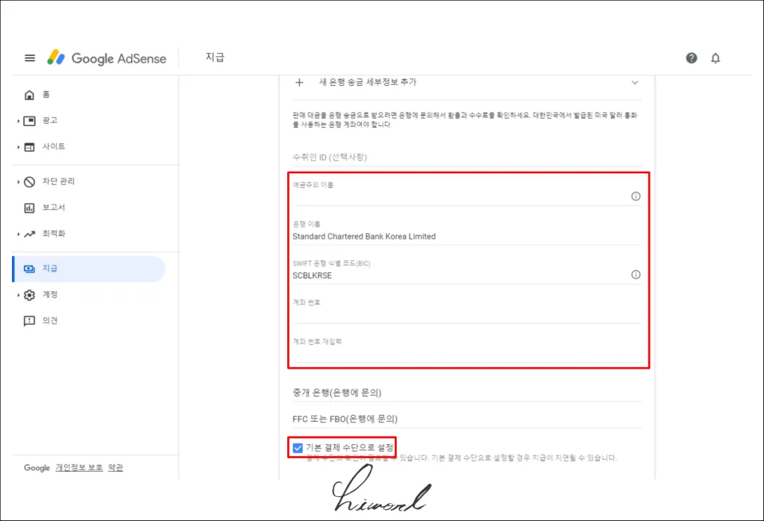764x521 pixels.
Task: Expand the 광고 sidebar section arrow
Action: (x=18, y=121)
